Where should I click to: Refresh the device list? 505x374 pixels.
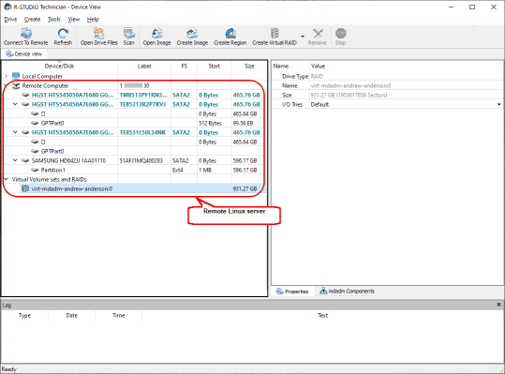pyautogui.click(x=63, y=37)
